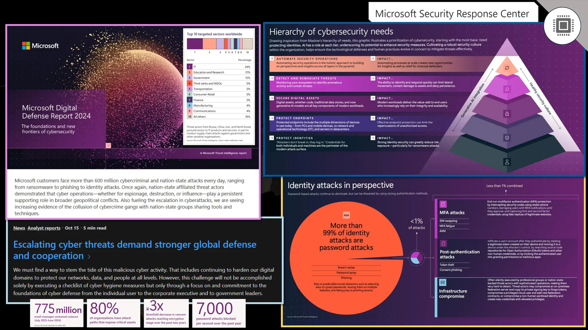Viewport: 588px width, 330px height.
Task: Click the MFA fatigue entry
Action: tap(447, 226)
